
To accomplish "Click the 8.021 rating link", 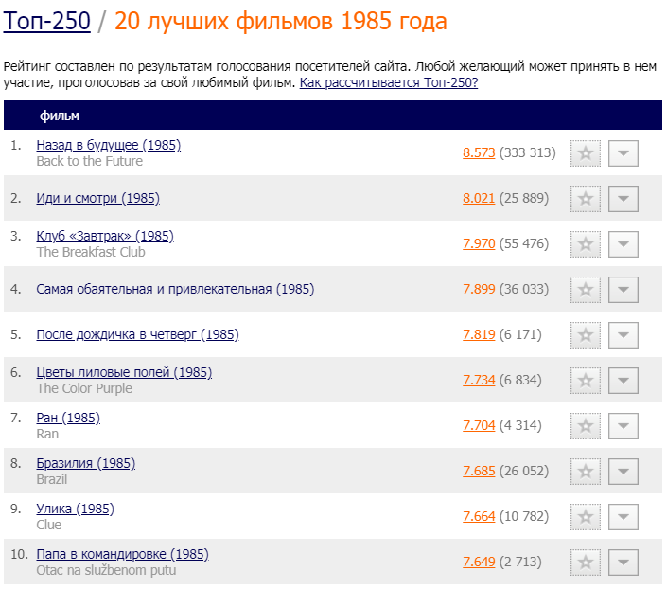I will (479, 198).
